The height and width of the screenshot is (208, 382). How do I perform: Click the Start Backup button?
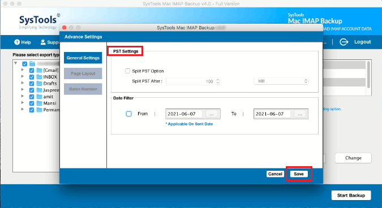pos(351,196)
